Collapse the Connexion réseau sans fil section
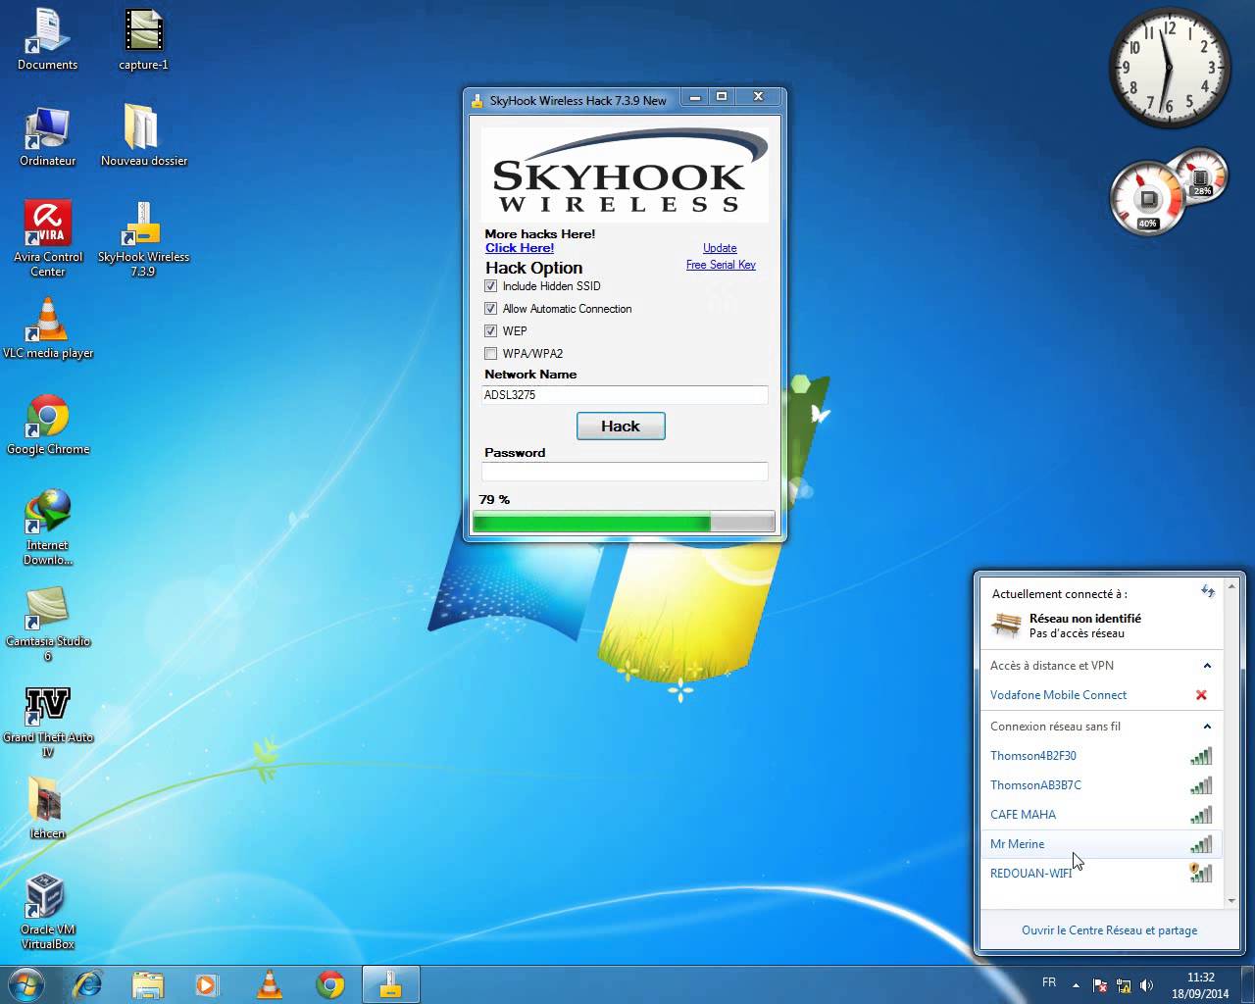This screenshot has height=1004, width=1255. pyautogui.click(x=1207, y=727)
